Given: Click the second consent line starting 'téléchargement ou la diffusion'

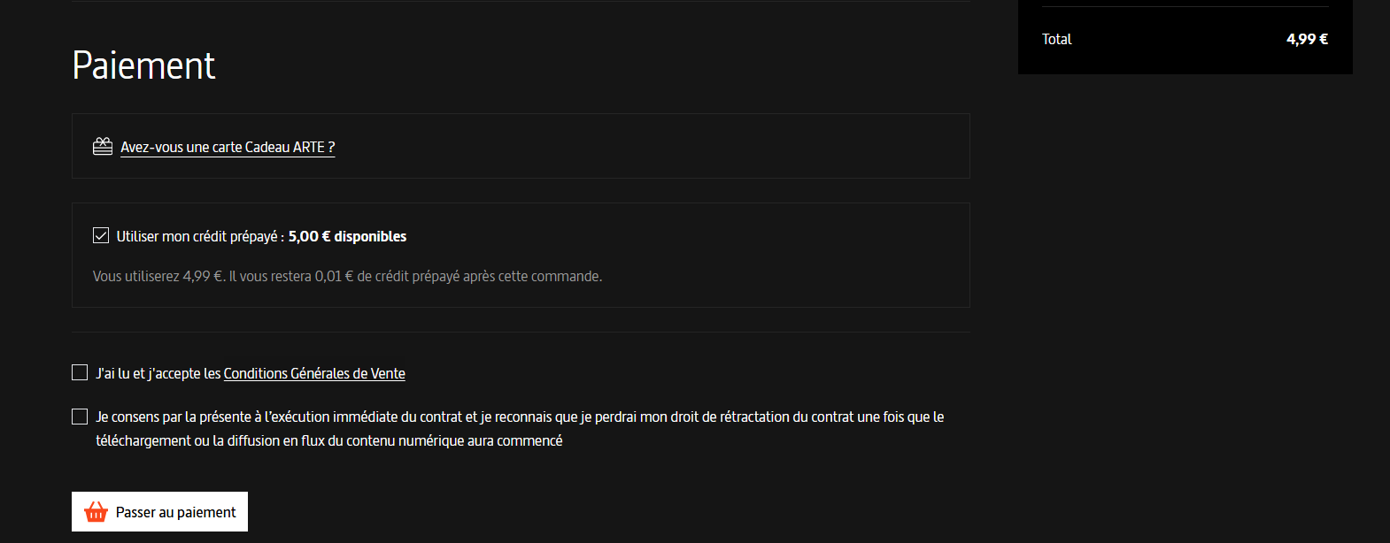Looking at the screenshot, I should pos(329,440).
